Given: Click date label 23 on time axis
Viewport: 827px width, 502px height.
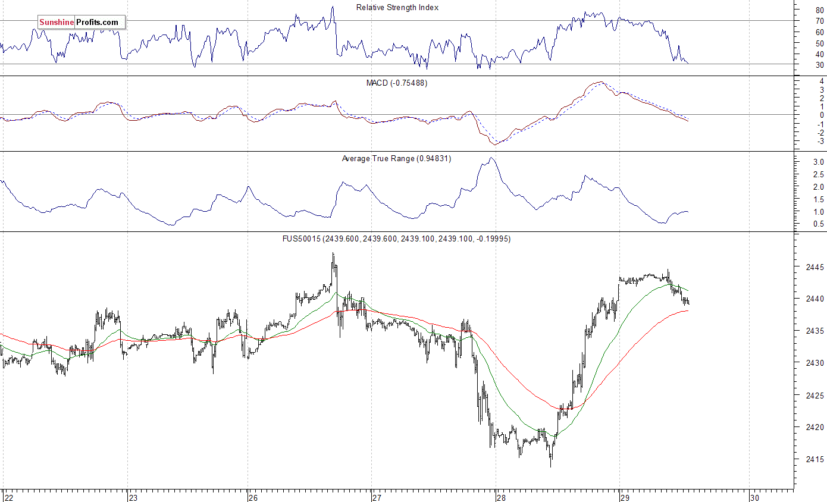Looking at the screenshot, I should click(134, 497).
